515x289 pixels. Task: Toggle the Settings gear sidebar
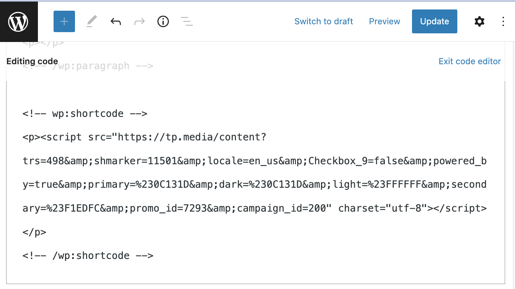pos(480,21)
